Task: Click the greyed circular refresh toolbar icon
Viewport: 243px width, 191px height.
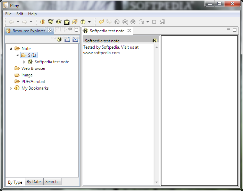Action: tap(141, 22)
